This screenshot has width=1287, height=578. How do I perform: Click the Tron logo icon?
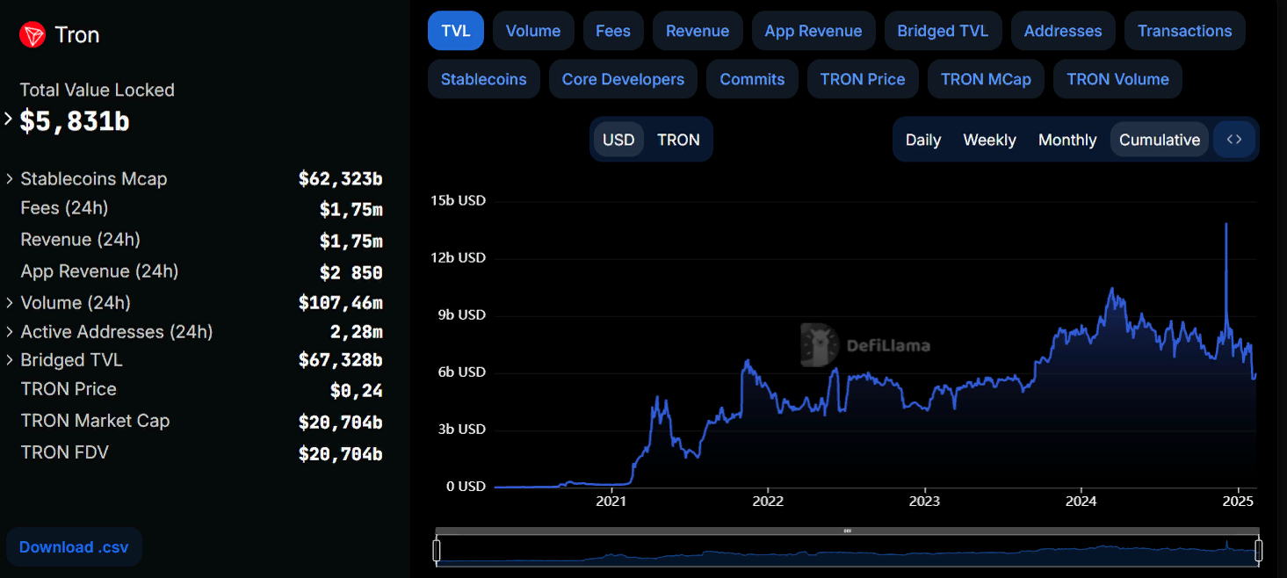(x=33, y=35)
